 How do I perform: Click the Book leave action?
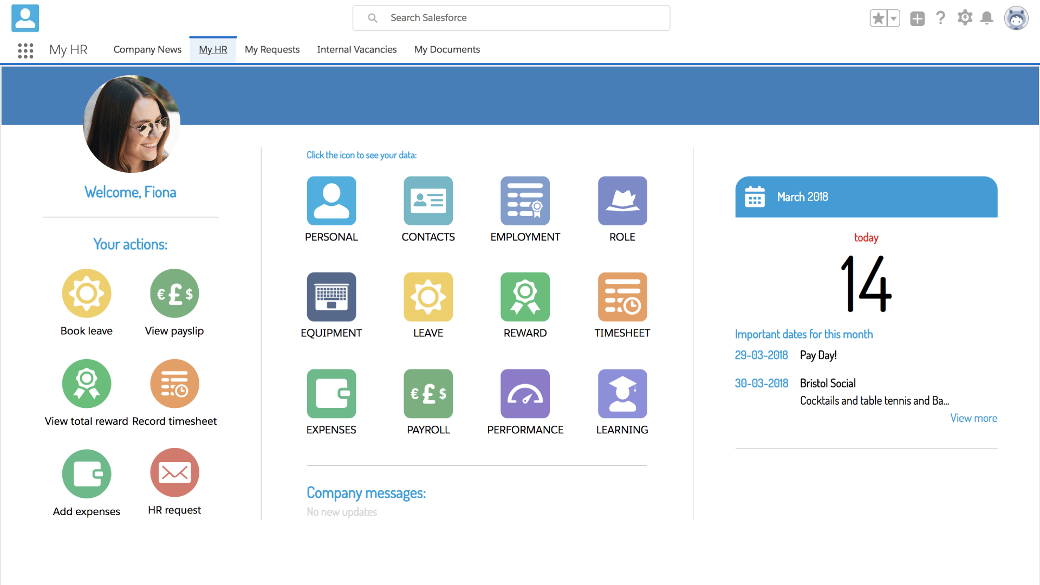tap(86, 293)
